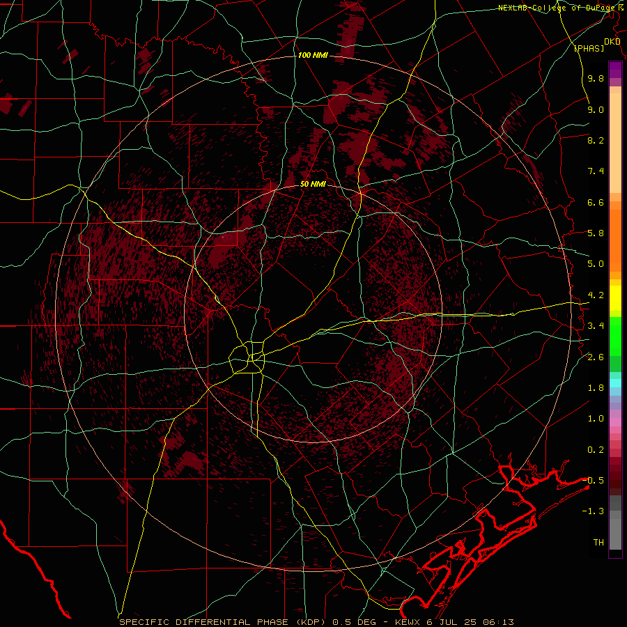Image resolution: width=627 pixels, height=627 pixels.
Task: Click the 9.0 scale value
Action: pyautogui.click(x=596, y=109)
